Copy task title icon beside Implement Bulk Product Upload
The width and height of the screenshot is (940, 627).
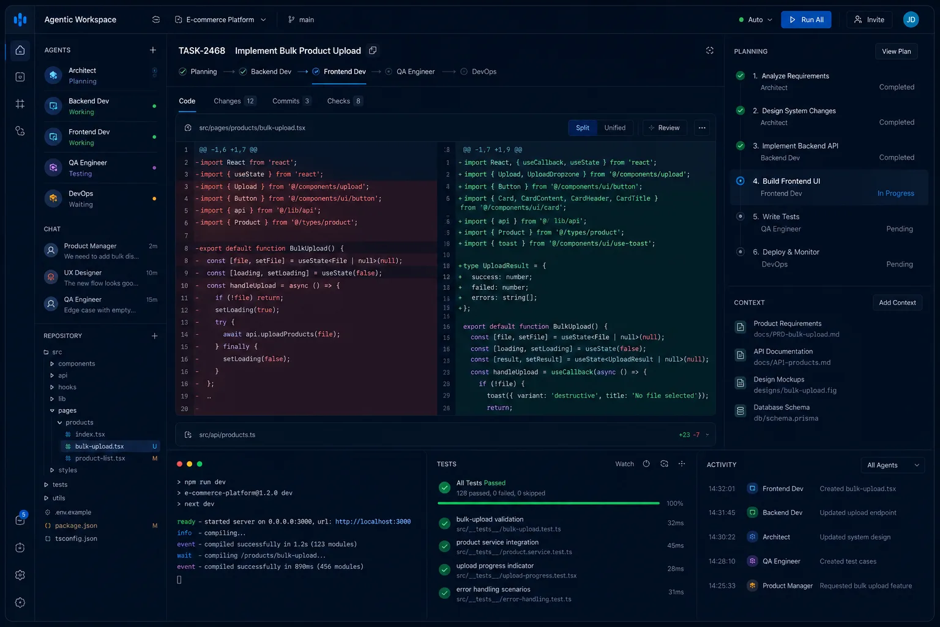[x=373, y=50]
